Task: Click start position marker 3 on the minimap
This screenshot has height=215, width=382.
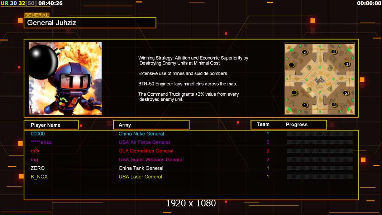Action: (x=347, y=64)
